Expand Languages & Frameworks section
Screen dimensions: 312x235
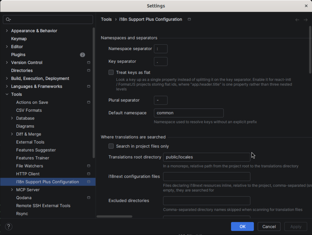[7, 86]
